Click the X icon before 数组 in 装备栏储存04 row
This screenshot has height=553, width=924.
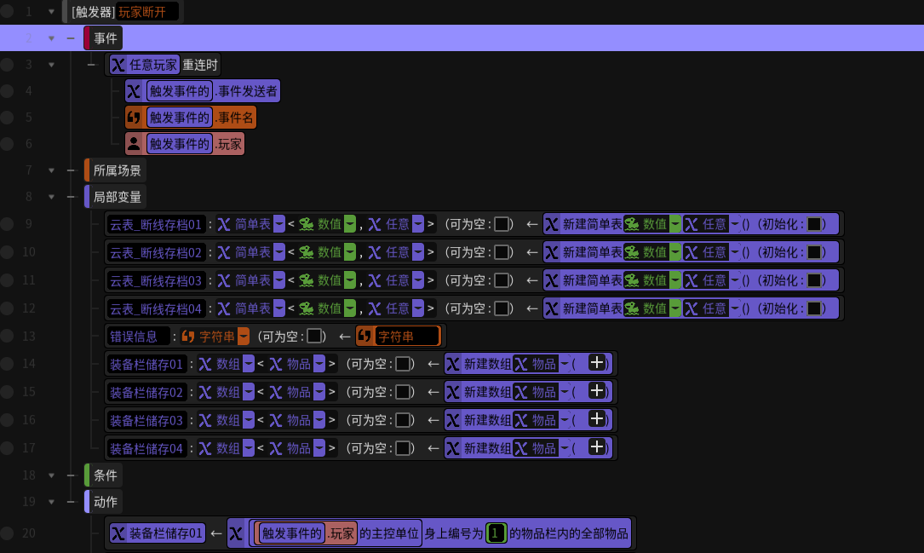pos(205,449)
